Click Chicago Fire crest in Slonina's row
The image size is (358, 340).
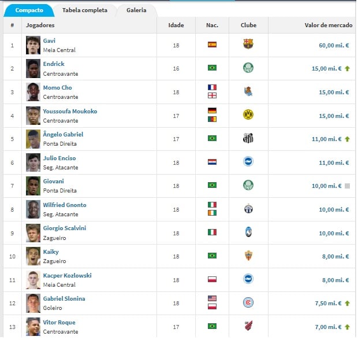coord(248,302)
